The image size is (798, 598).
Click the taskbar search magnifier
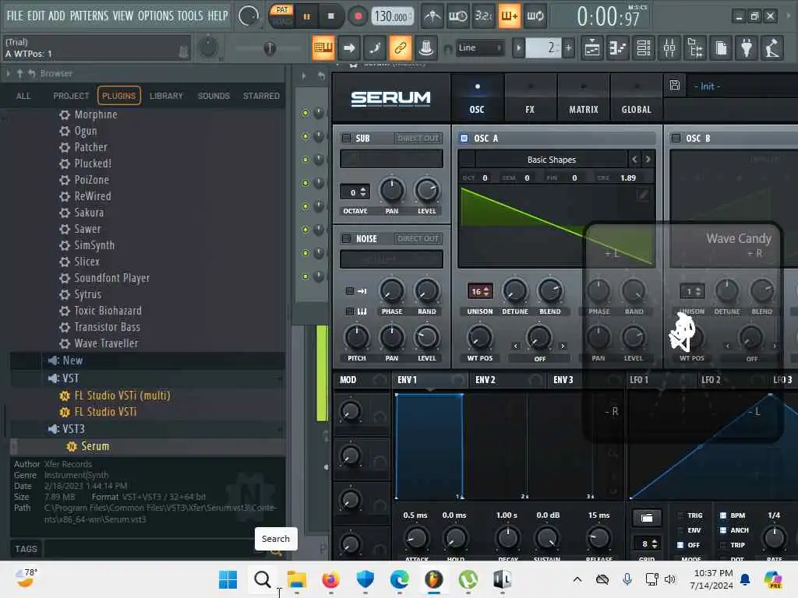[262, 579]
